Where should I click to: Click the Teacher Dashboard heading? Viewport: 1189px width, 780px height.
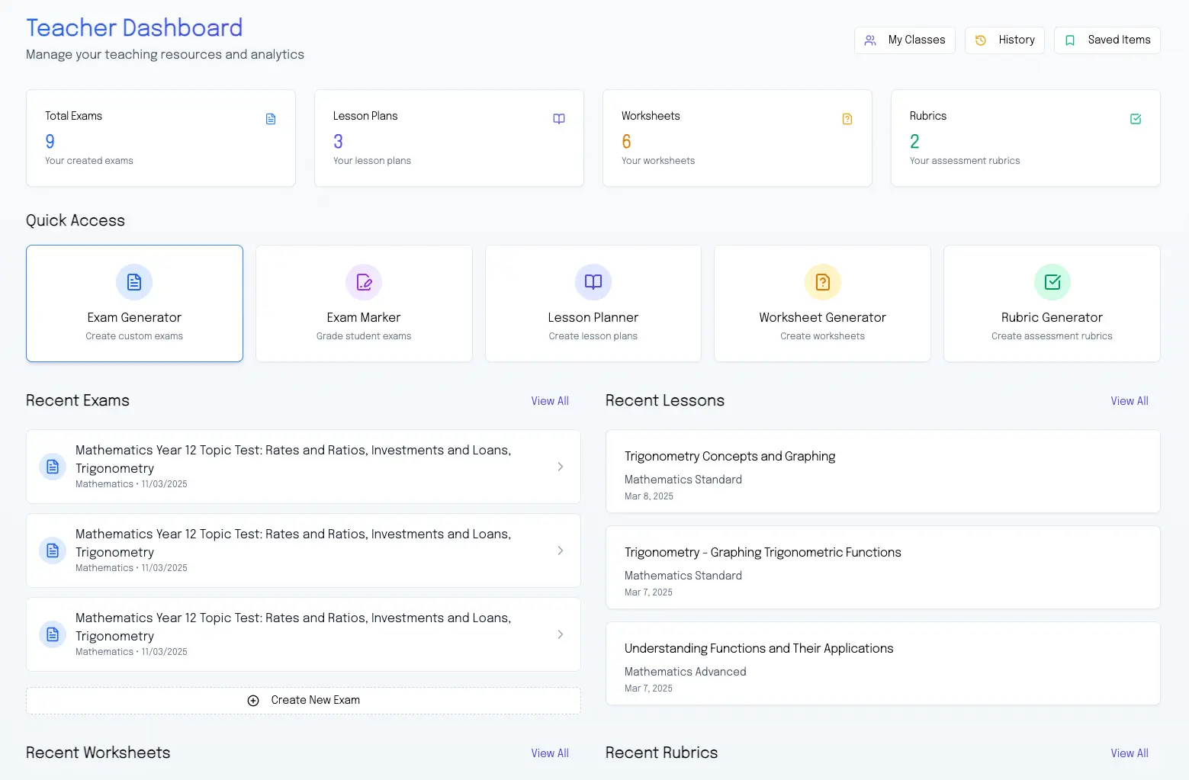click(x=134, y=27)
